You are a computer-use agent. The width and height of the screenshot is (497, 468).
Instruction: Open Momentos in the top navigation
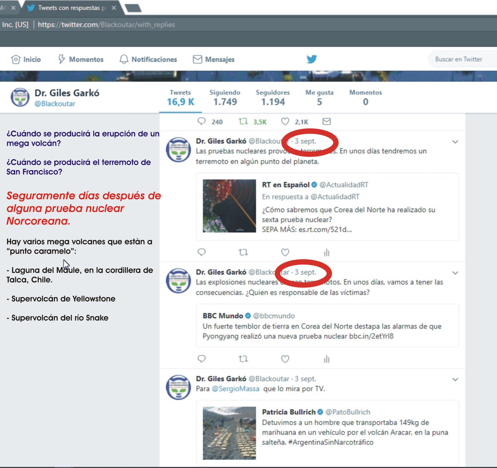tap(81, 60)
